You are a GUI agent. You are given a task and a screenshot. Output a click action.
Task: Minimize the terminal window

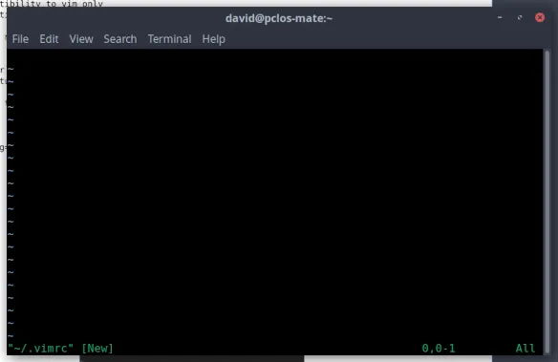pyautogui.click(x=500, y=17)
